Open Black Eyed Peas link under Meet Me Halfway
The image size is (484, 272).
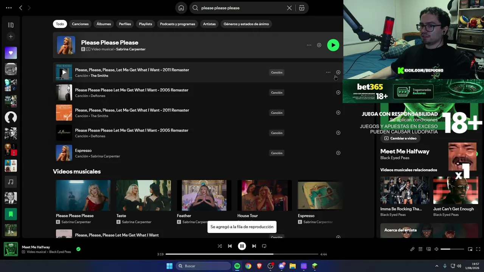point(395,158)
